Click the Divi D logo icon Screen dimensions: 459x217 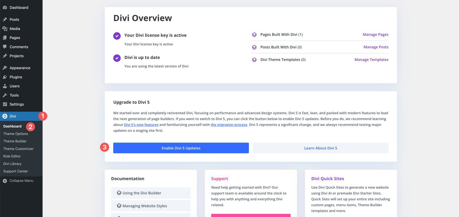tap(5, 116)
